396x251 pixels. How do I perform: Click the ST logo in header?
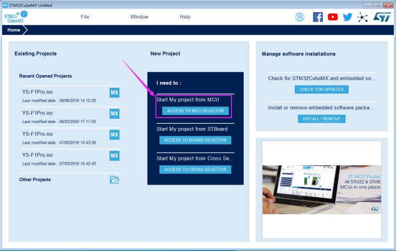[x=382, y=17]
